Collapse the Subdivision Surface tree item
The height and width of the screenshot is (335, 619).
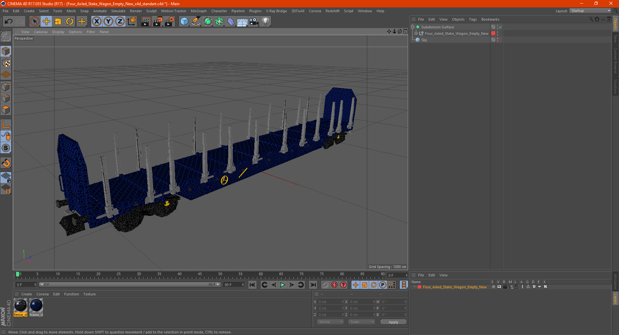(412, 27)
